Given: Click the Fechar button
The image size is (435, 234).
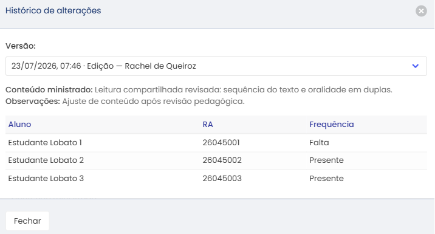Looking at the screenshot, I should point(27,221).
